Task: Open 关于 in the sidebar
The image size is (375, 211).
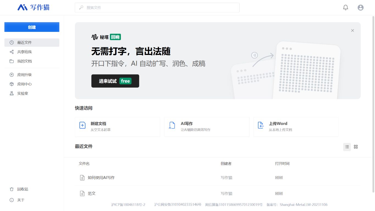Action: pyautogui.click(x=32, y=200)
